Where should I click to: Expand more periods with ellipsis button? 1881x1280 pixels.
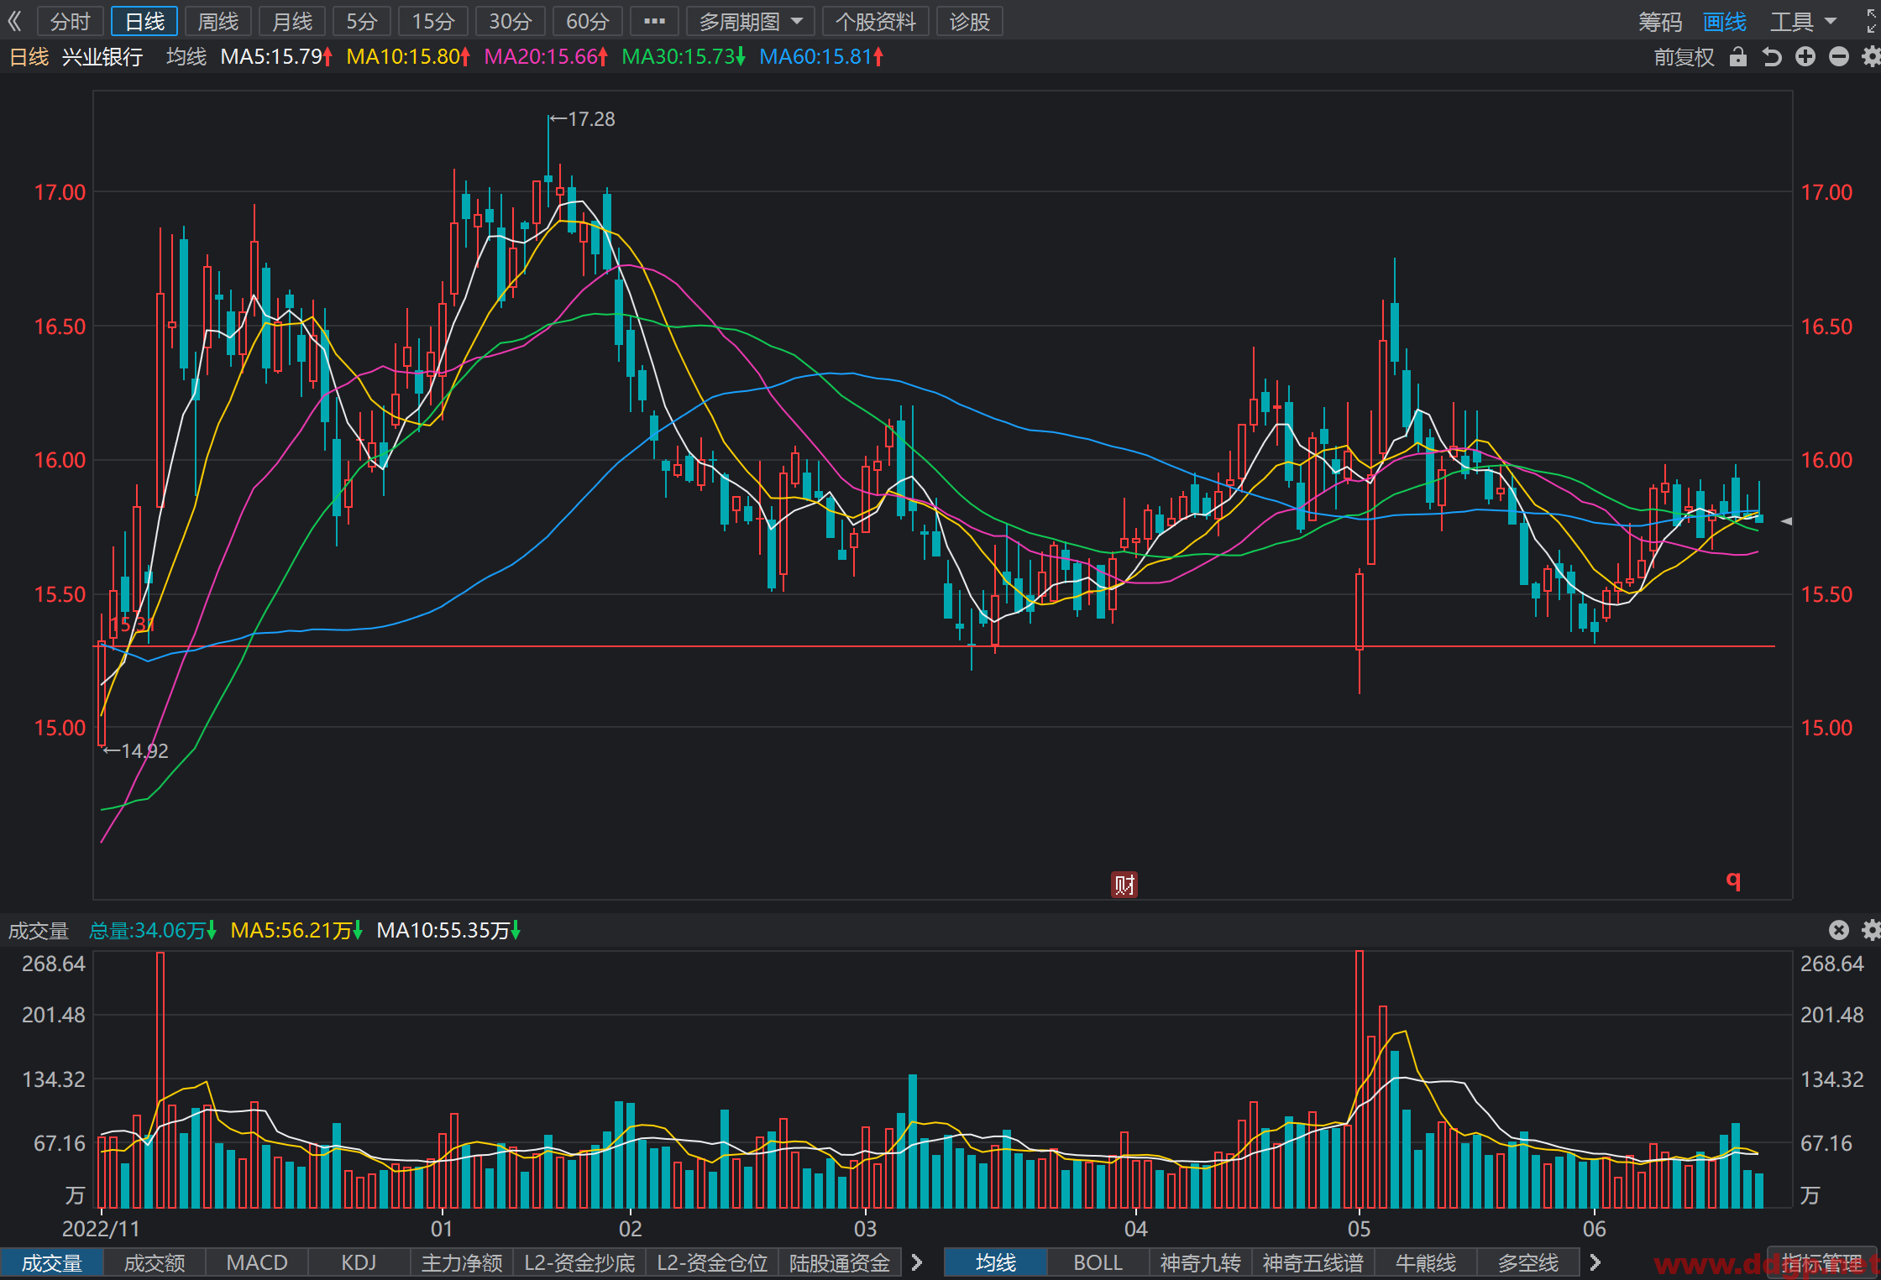point(654,21)
